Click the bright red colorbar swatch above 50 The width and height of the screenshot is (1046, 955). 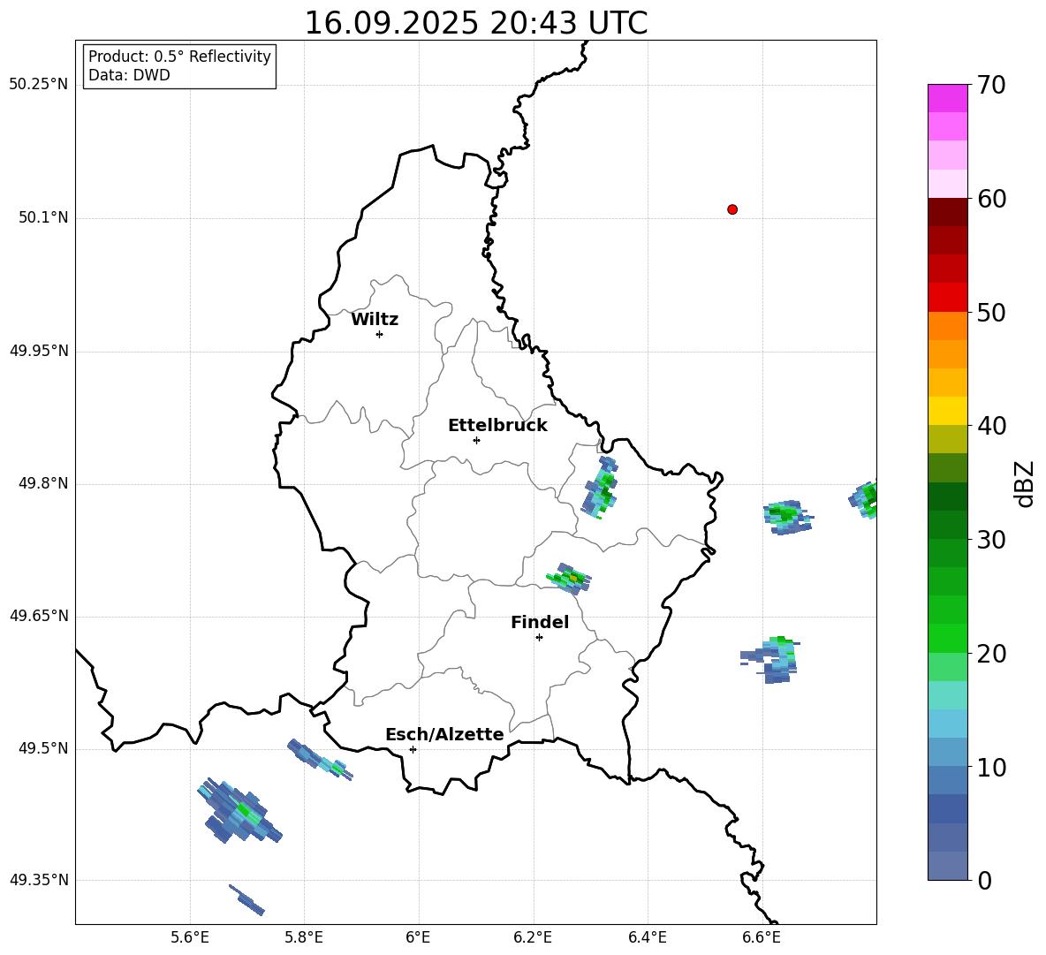pos(947,298)
